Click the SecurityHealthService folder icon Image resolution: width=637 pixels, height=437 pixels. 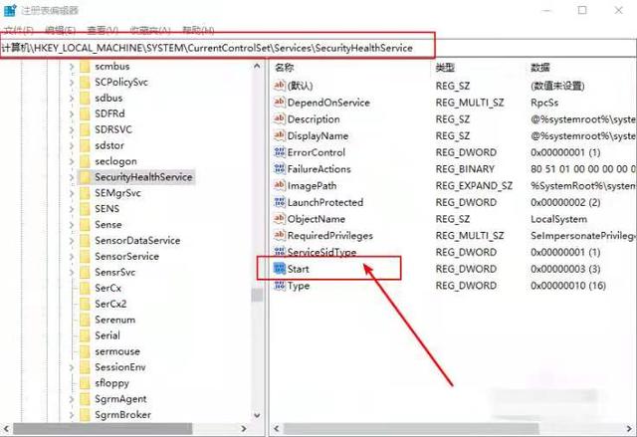tap(85, 177)
